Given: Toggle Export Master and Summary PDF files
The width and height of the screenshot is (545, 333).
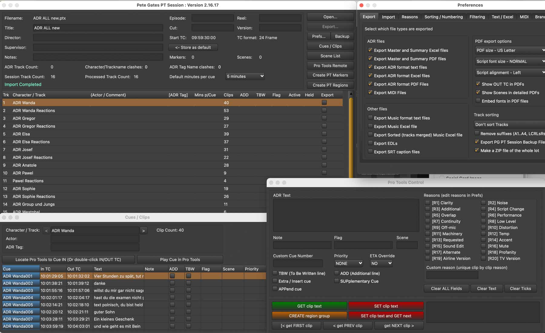Looking at the screenshot, I should tap(370, 59).
